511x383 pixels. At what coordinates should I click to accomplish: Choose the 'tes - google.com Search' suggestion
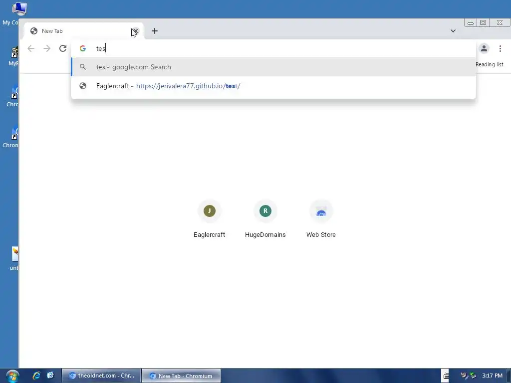click(x=273, y=67)
